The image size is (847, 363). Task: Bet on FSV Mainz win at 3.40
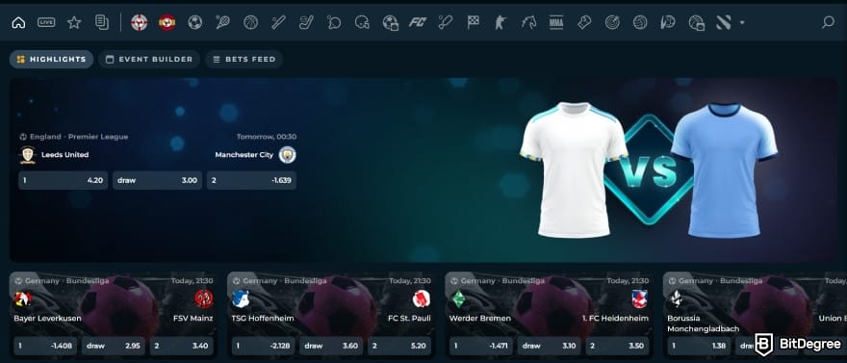[182, 346]
